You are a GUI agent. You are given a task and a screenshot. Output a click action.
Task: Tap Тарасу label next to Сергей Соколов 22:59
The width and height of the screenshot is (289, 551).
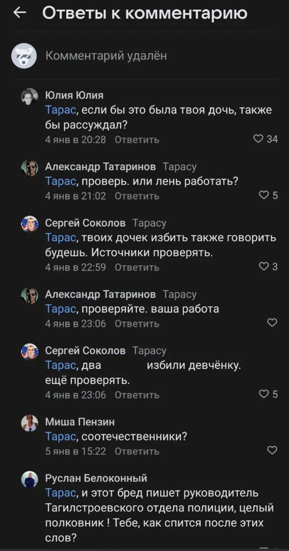(x=149, y=223)
